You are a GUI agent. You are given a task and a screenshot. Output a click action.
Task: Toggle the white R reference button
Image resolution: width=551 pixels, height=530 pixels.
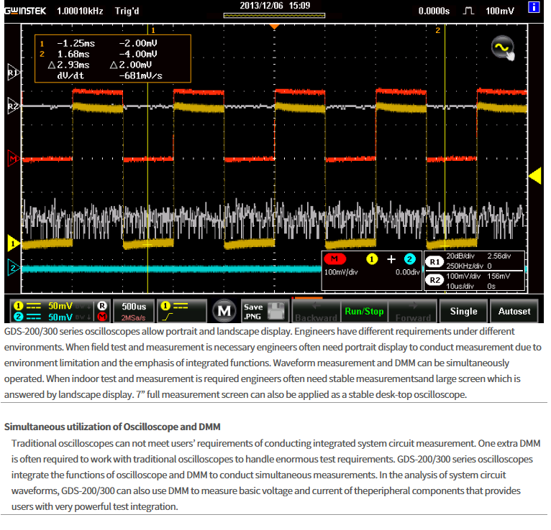pos(102,306)
